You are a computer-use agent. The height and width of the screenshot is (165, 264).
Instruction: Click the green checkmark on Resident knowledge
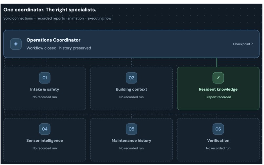pos(218,78)
